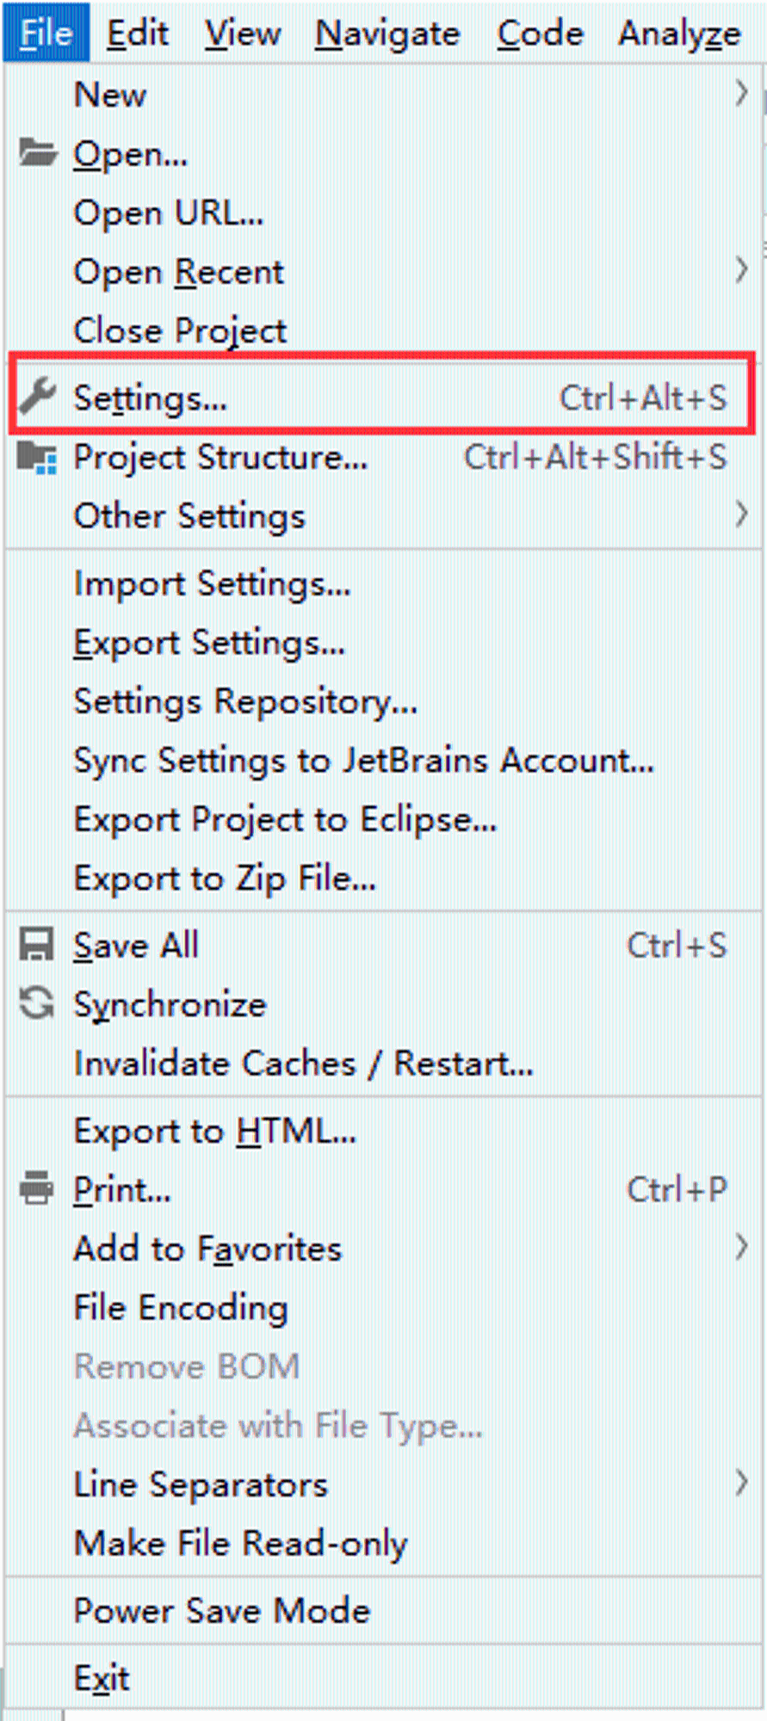This screenshot has width=767, height=1721.
Task: Click the folder icon beside Open
Action: point(38,153)
